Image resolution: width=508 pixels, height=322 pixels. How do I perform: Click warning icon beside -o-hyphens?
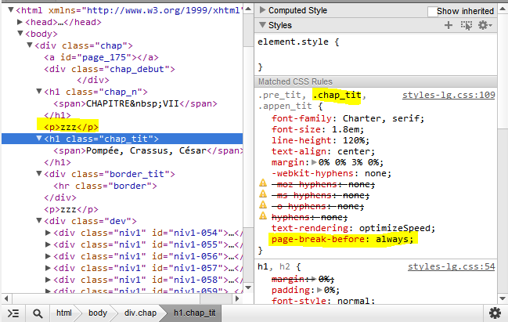click(263, 205)
